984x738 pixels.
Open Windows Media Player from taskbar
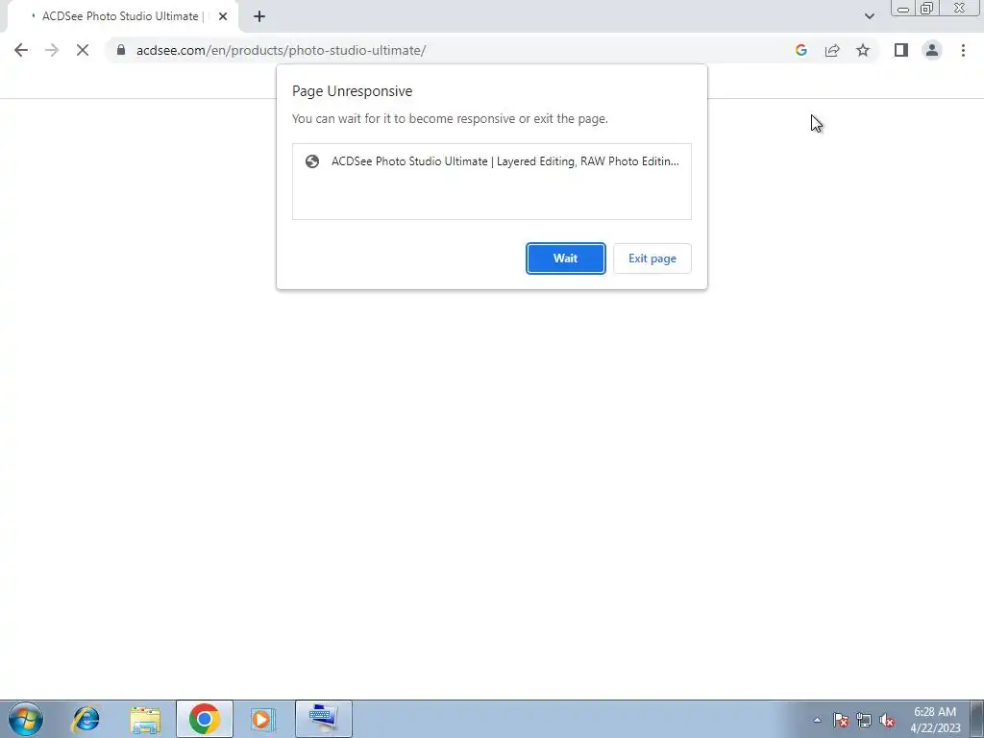point(263,719)
